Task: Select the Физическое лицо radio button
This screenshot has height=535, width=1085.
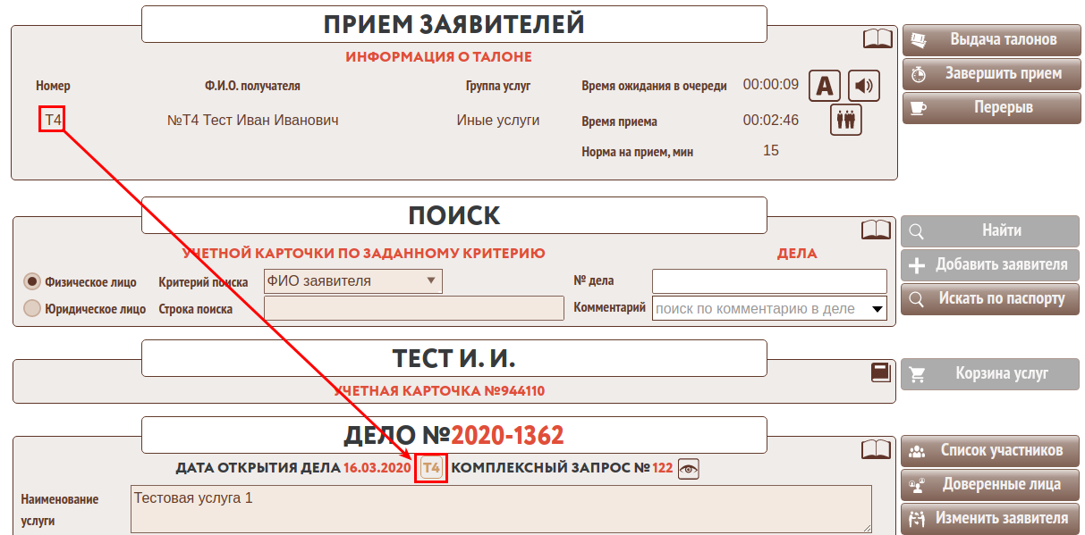Action: coord(32,281)
